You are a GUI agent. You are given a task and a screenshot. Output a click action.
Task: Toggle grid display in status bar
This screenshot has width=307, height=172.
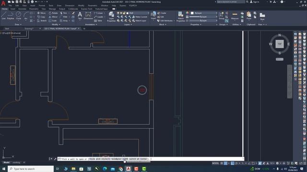(x=222, y=163)
